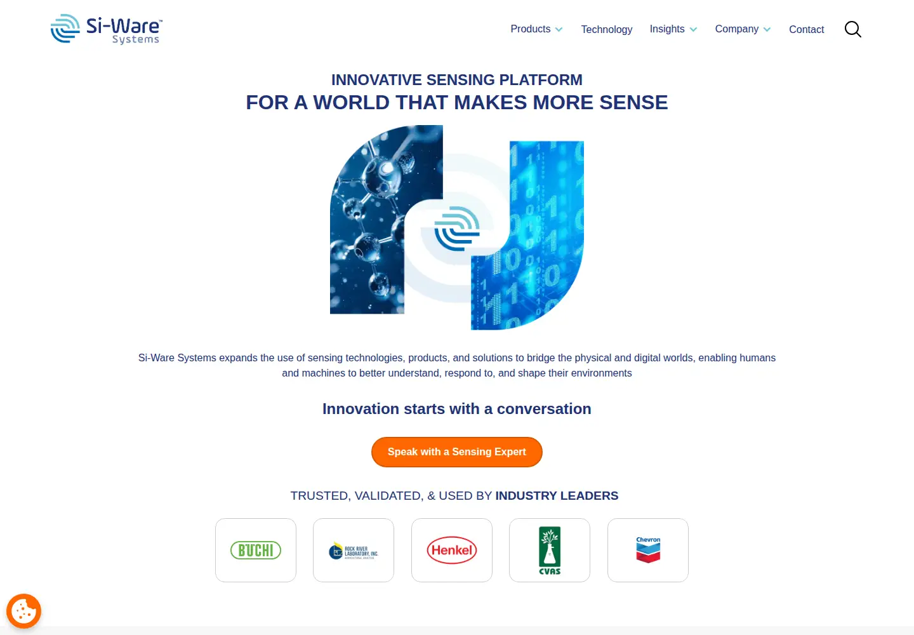Open cookie preferences icon
The width and height of the screenshot is (914, 635).
[24, 611]
